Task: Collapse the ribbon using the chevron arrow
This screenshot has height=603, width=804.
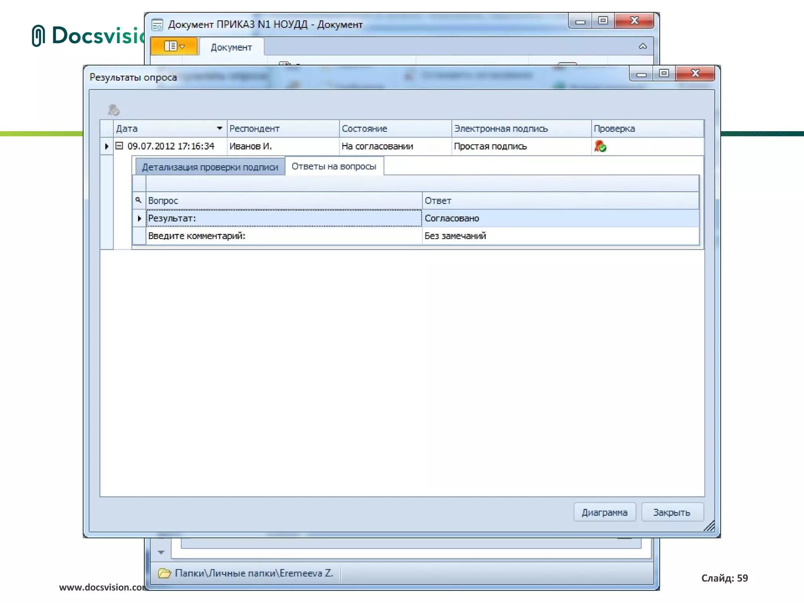Action: 643,46
